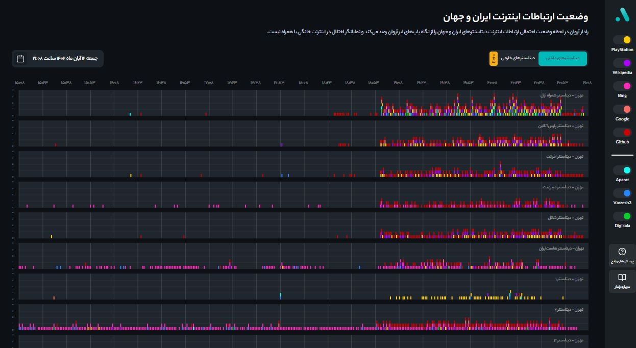636x348 pixels.
Task: Click the date and time selector button
Action: coord(58,59)
